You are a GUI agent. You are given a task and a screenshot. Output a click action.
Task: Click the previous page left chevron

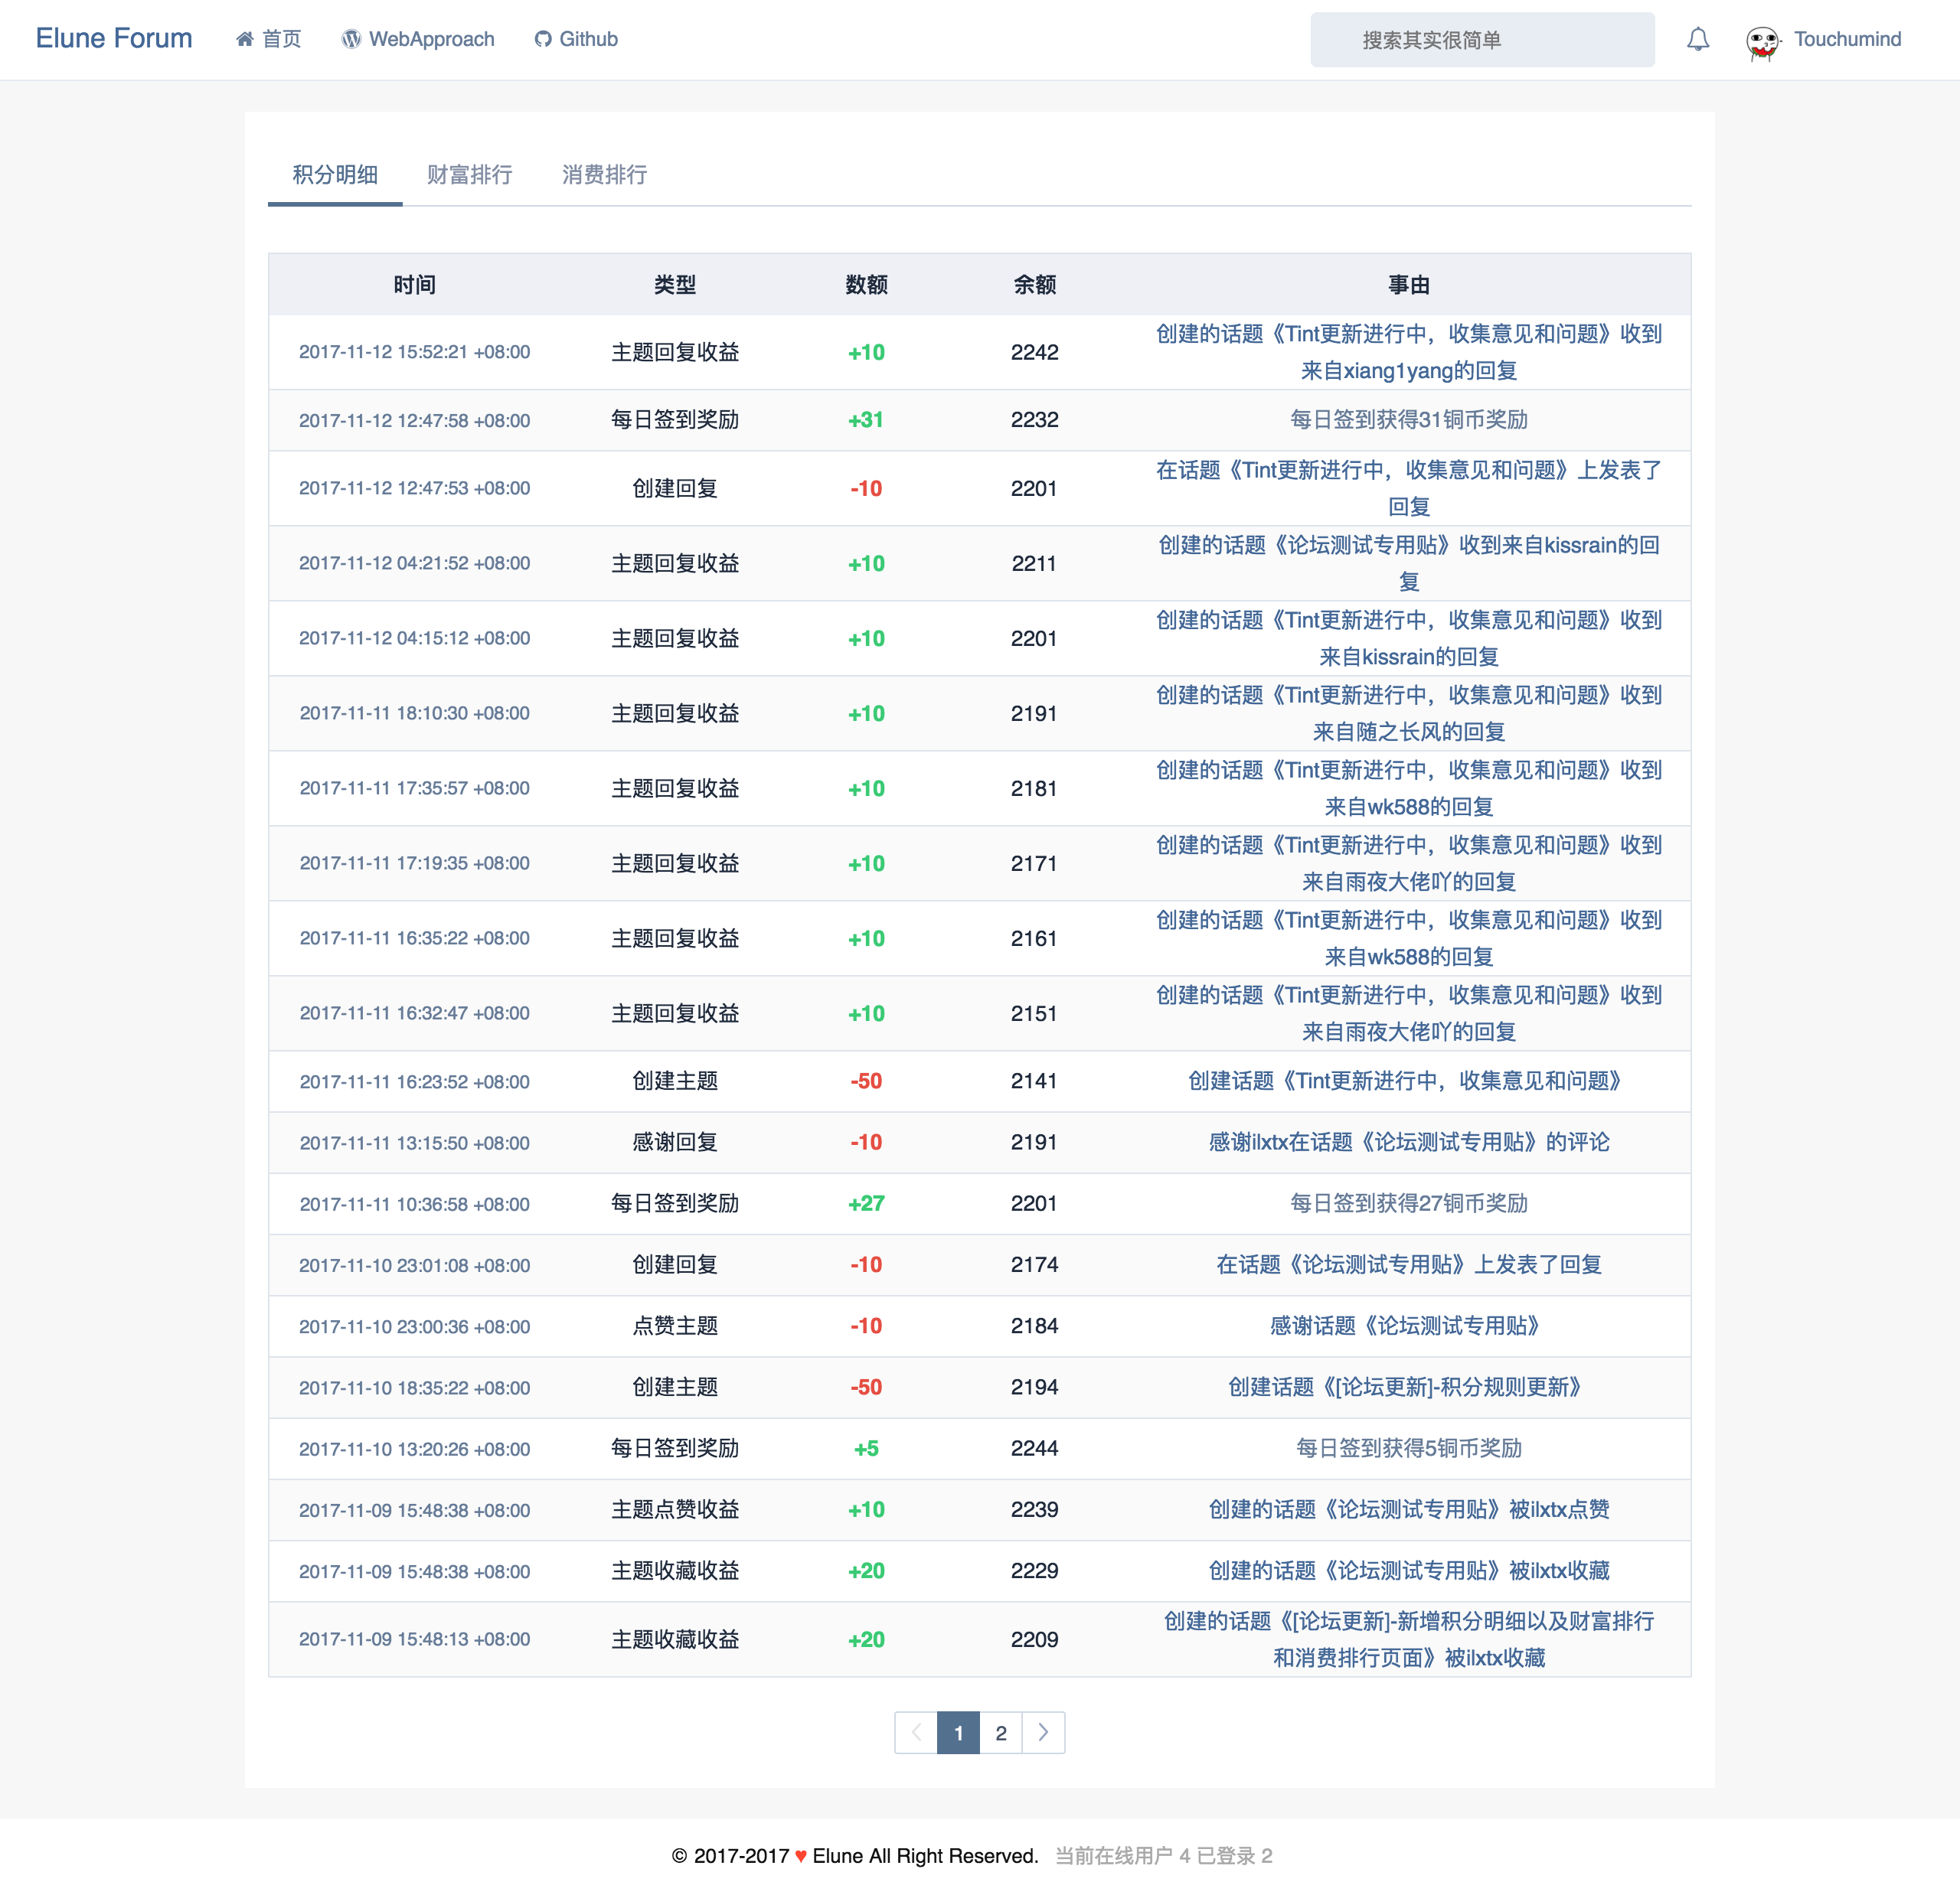[x=916, y=1732]
